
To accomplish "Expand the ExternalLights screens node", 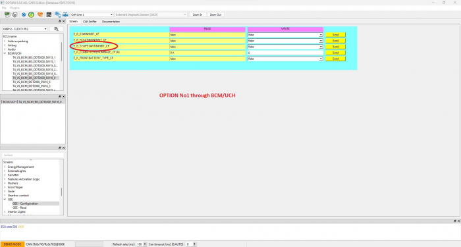I will click(5, 171).
